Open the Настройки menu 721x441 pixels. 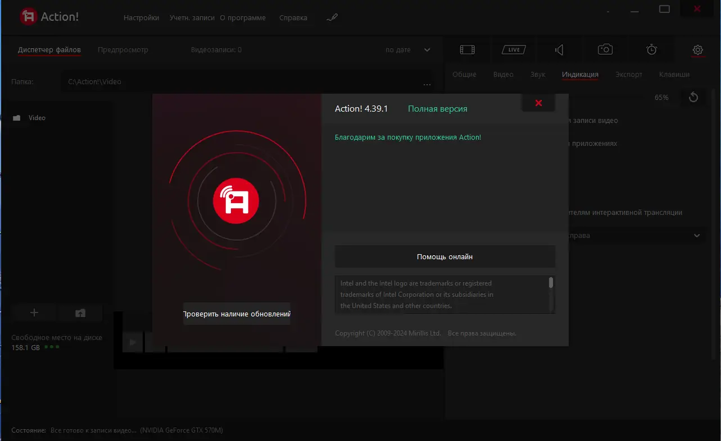point(141,17)
